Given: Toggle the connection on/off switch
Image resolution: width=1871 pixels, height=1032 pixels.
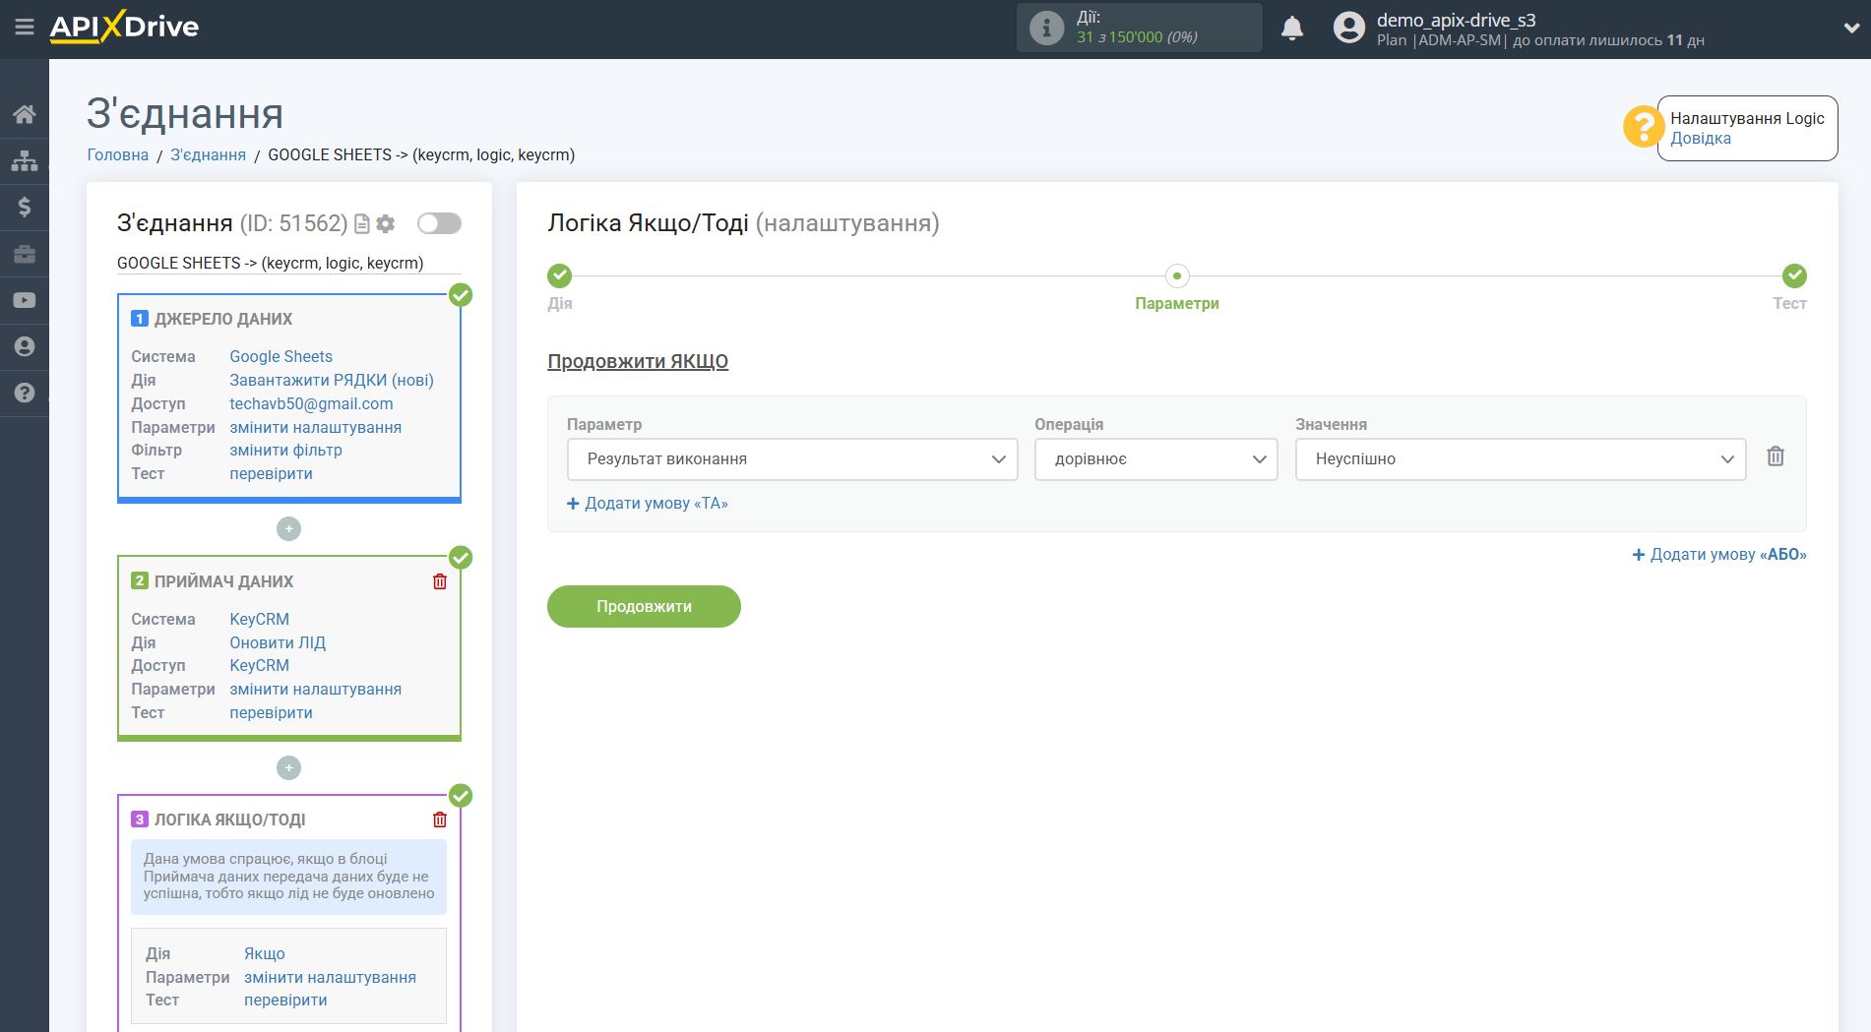Looking at the screenshot, I should (439, 223).
